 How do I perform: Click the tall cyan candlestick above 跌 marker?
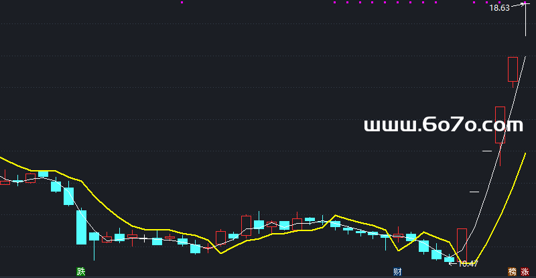81,226
